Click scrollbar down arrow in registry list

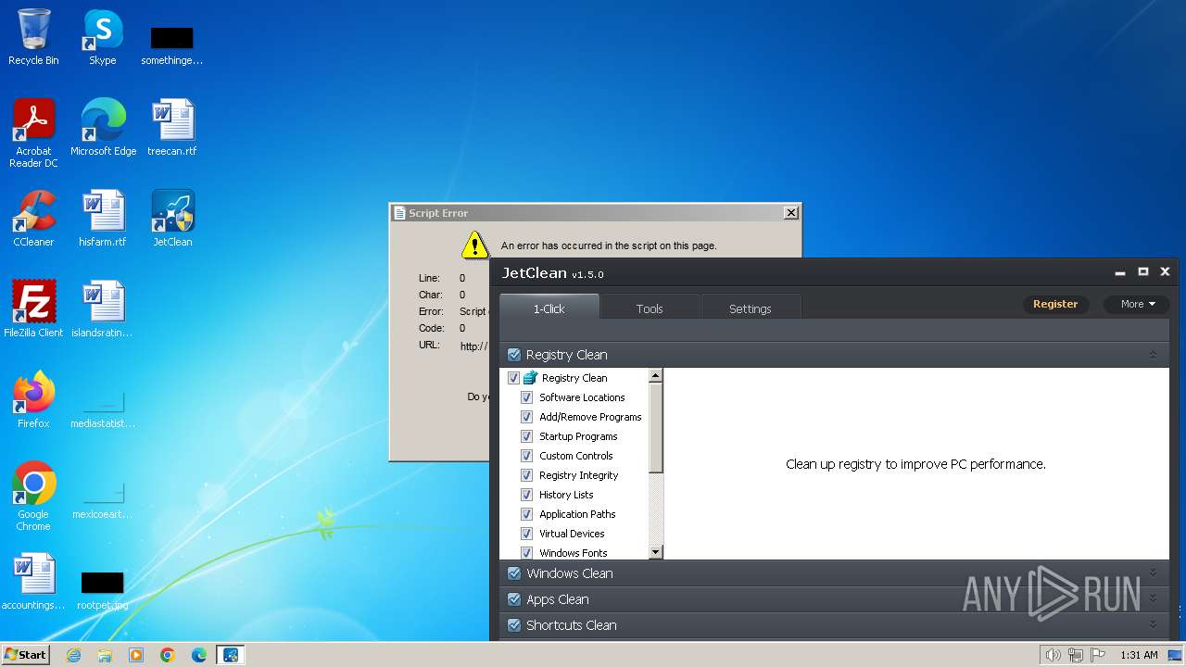click(656, 552)
